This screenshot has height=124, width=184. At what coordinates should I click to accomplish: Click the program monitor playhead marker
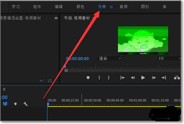coord(65,66)
